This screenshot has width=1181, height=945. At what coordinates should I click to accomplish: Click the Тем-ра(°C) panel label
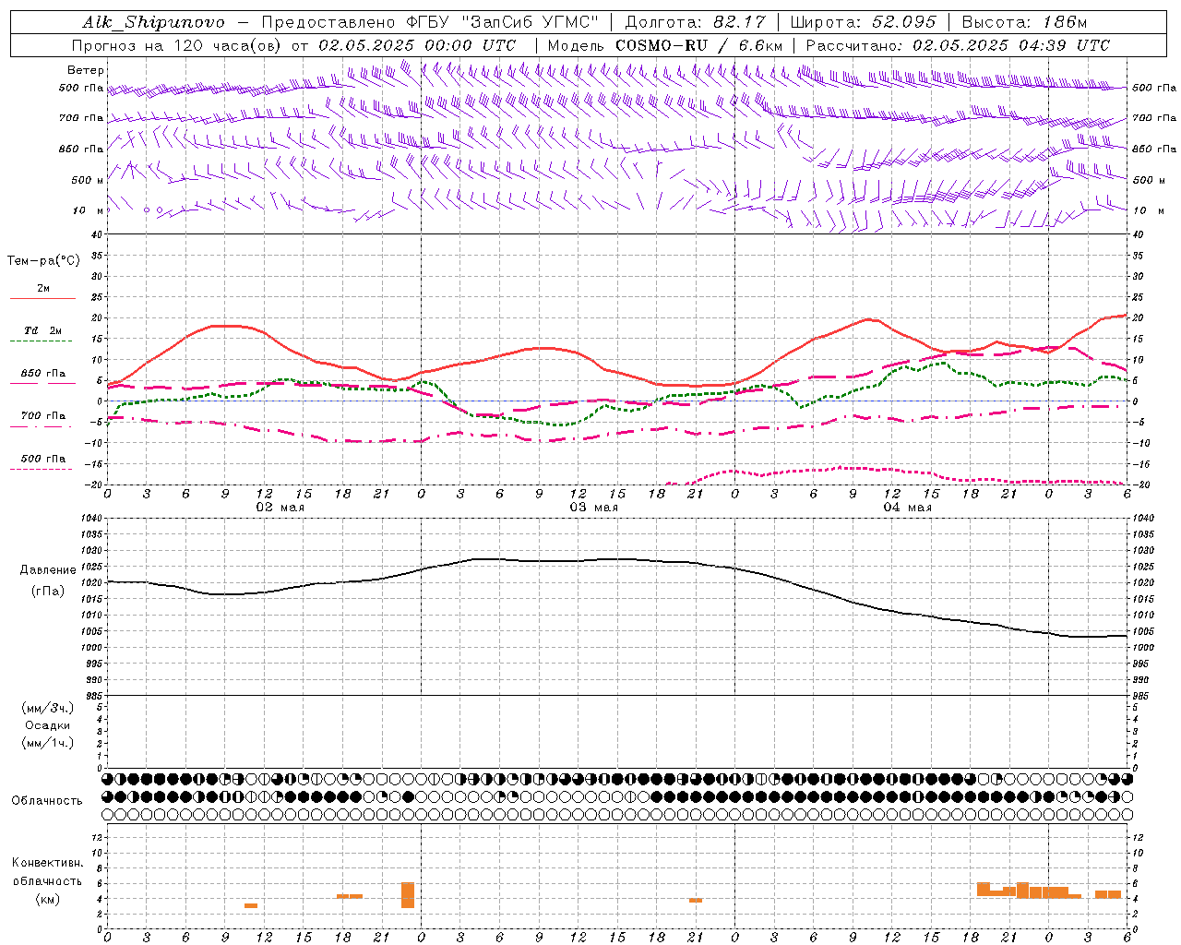43,261
